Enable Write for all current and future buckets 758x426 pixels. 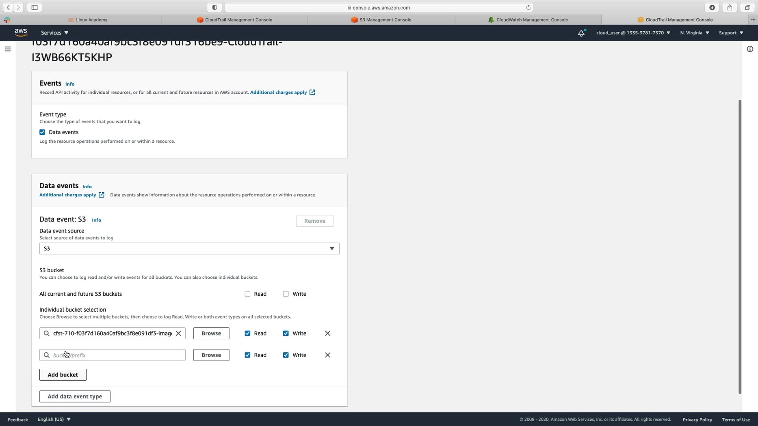(x=286, y=294)
